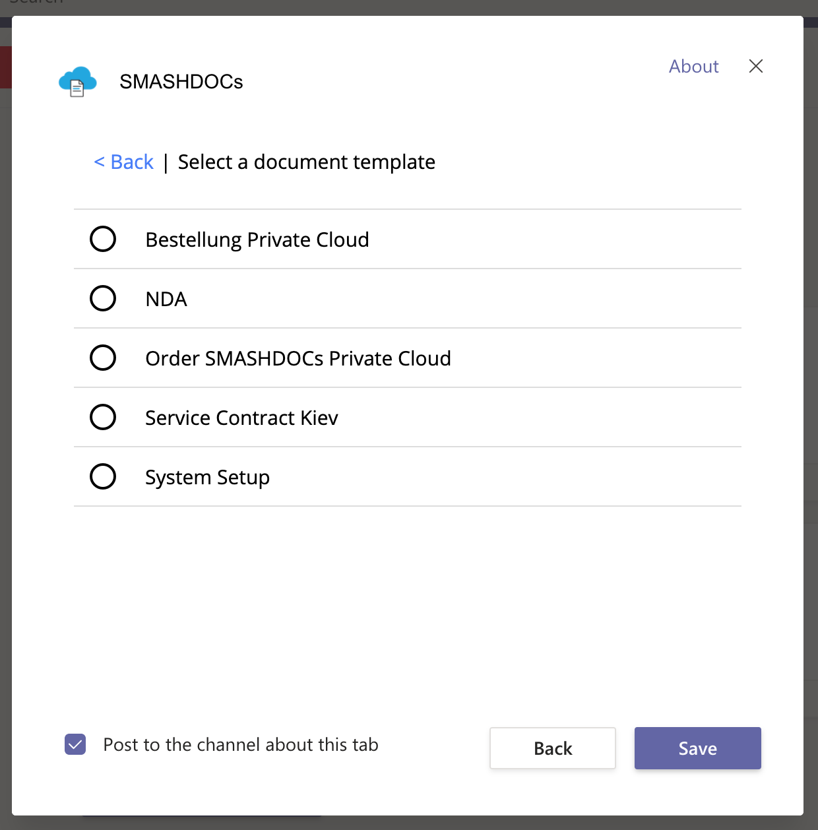Click 'Post to the channel about this tab' text
818x830 pixels.
[x=241, y=745]
